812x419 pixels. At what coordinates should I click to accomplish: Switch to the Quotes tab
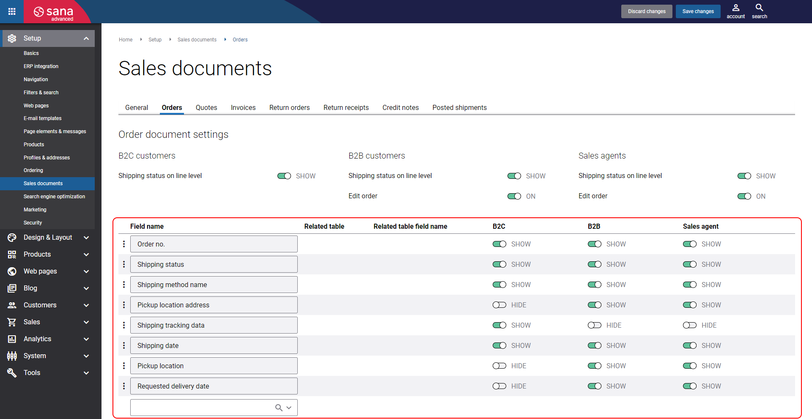206,107
